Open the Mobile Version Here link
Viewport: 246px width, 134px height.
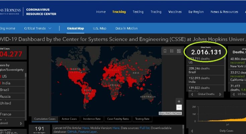pos(116,128)
